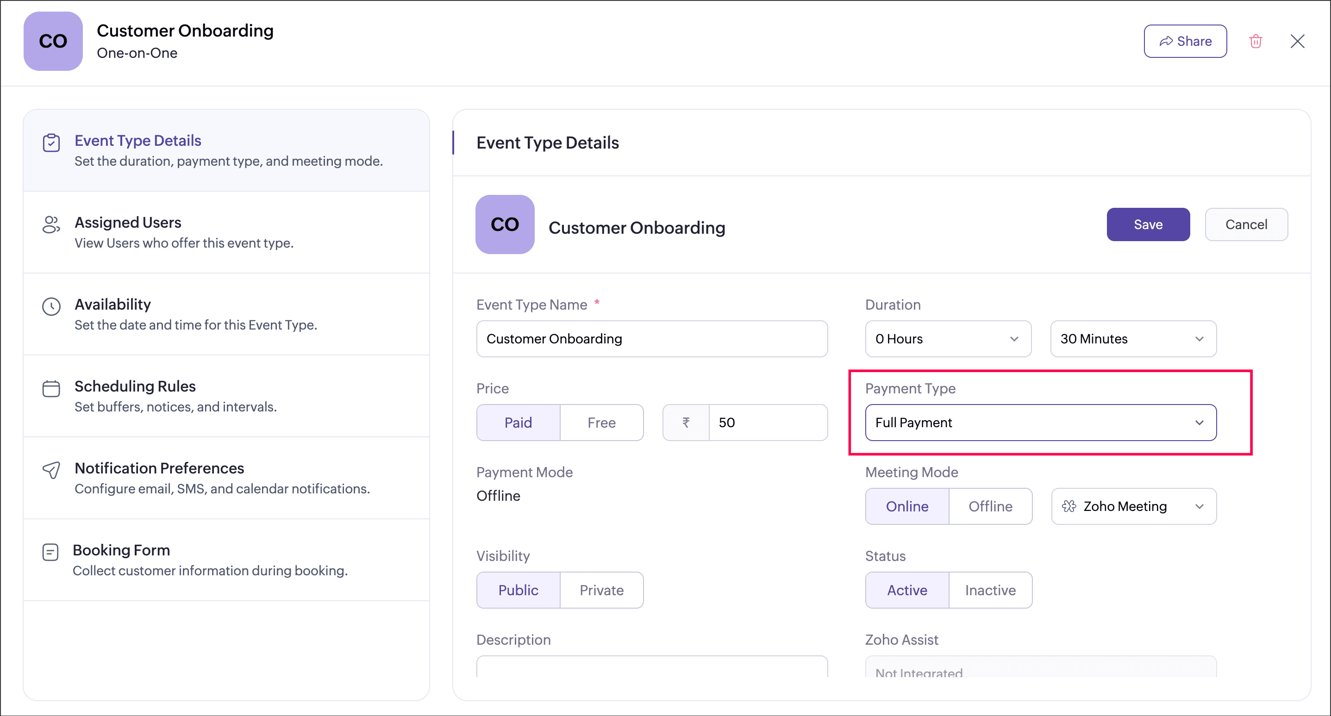
Task: Set status to Inactive
Action: click(990, 590)
